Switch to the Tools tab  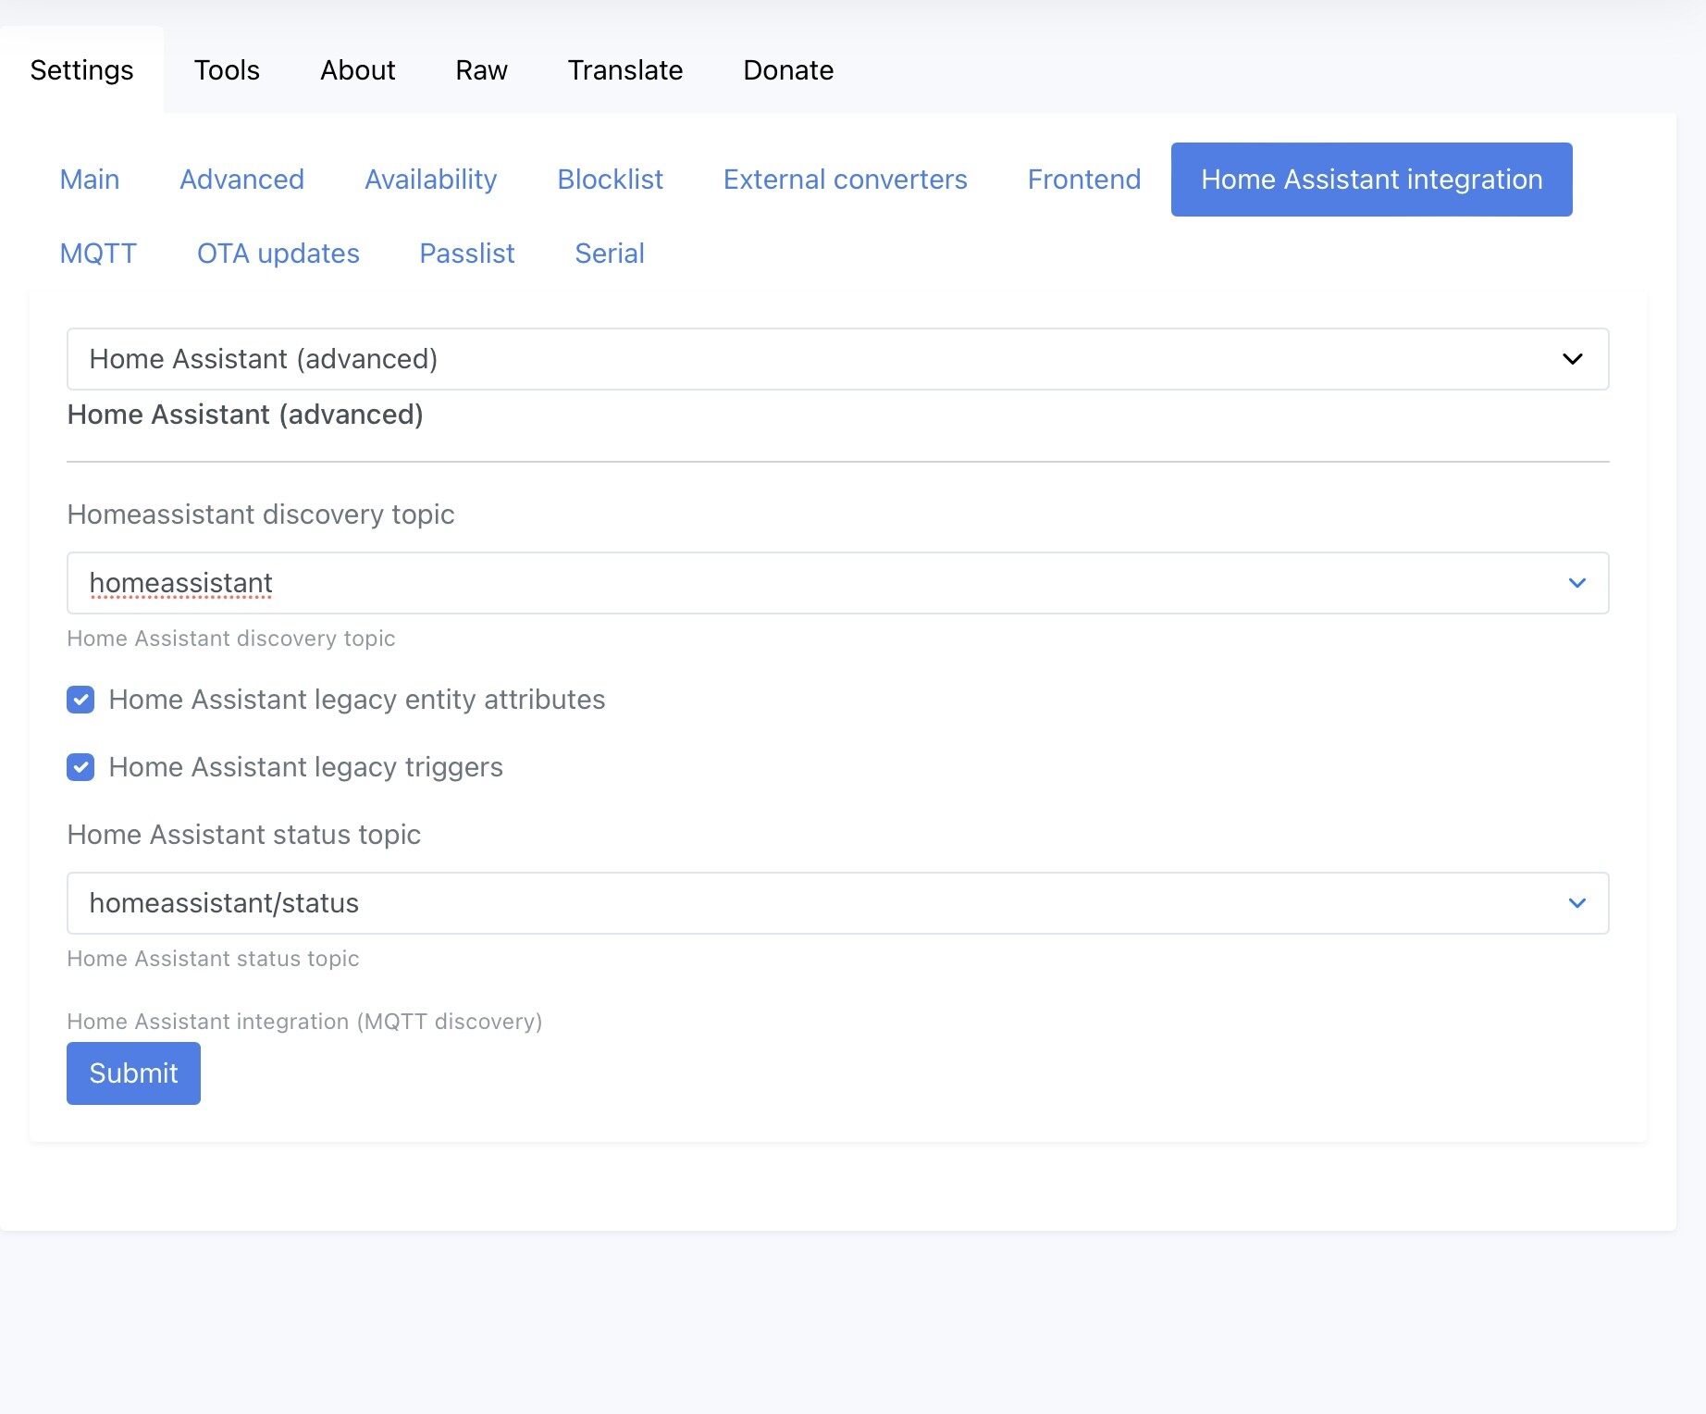(226, 69)
